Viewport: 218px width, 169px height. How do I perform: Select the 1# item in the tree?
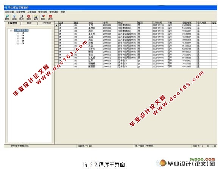tap(23, 33)
